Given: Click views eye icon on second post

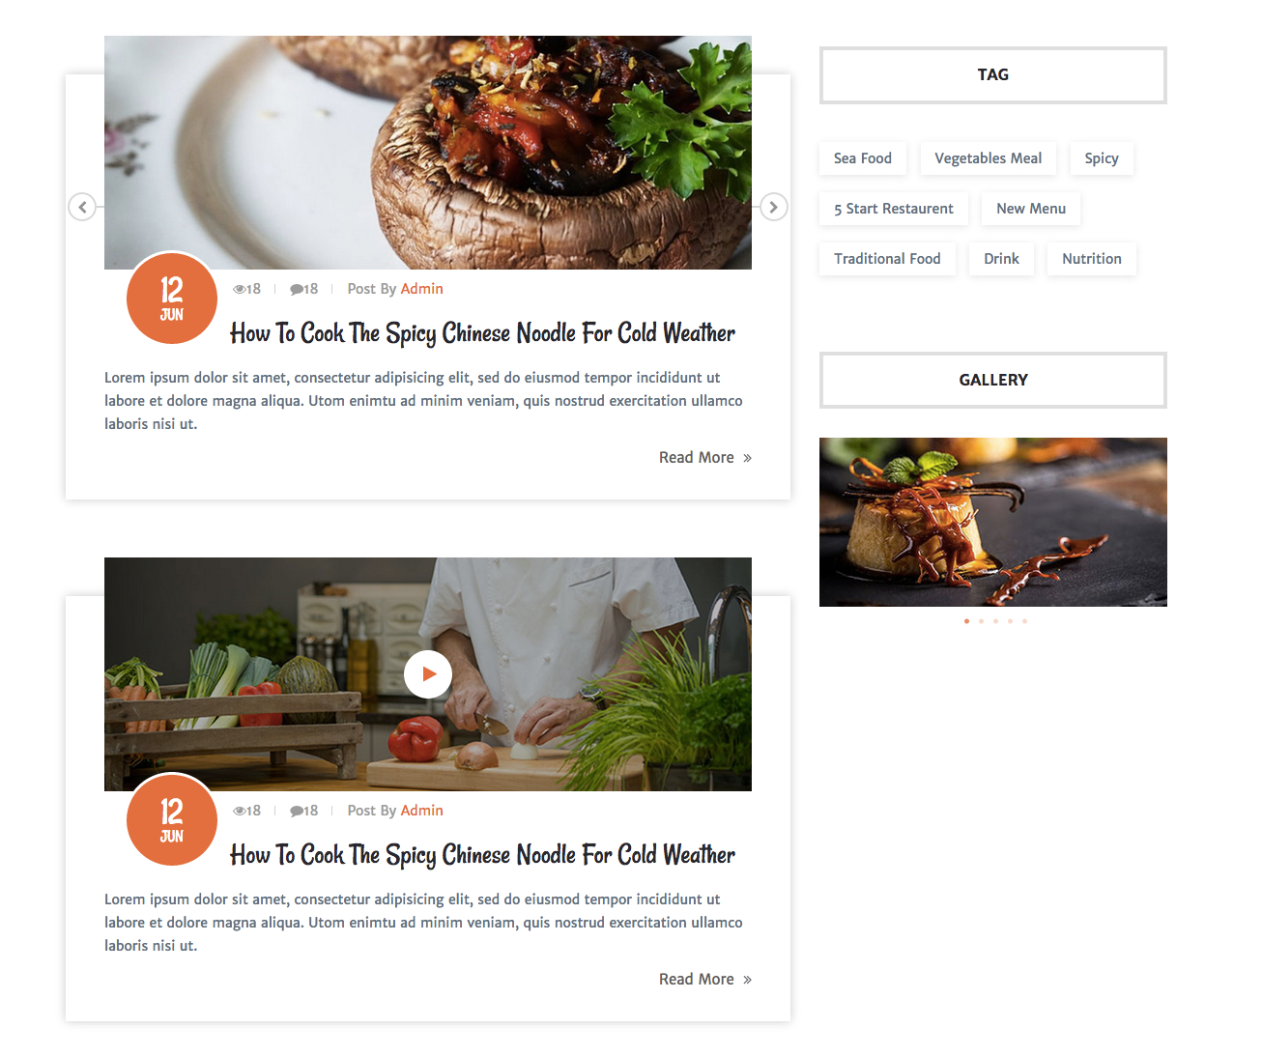Looking at the screenshot, I should coord(239,811).
